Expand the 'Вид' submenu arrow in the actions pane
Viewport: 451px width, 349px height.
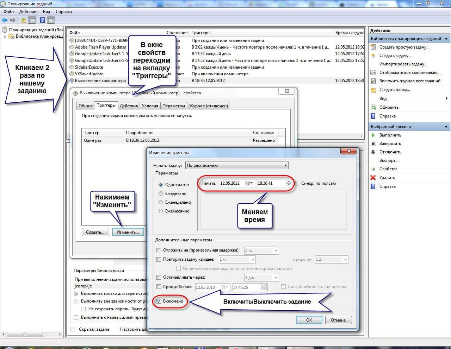tap(447, 99)
